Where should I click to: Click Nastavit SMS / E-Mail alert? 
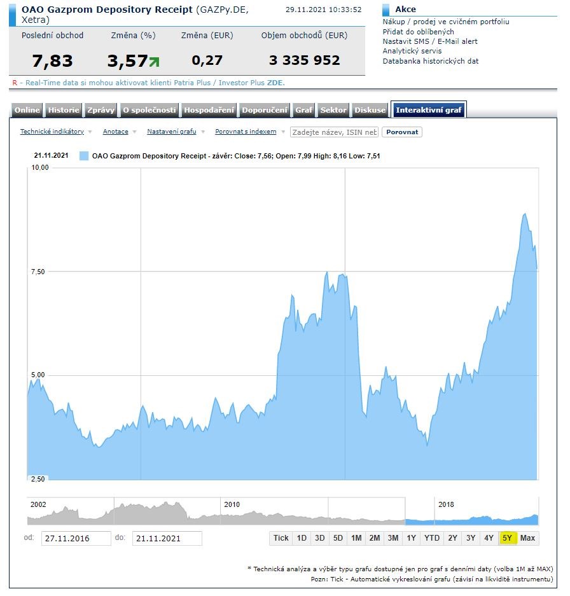(430, 41)
